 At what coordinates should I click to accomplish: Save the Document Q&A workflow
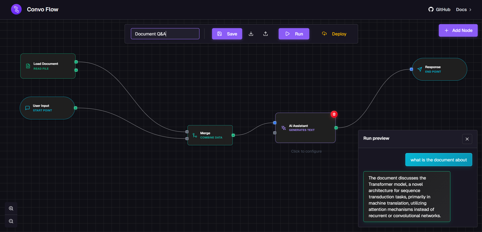tap(227, 34)
